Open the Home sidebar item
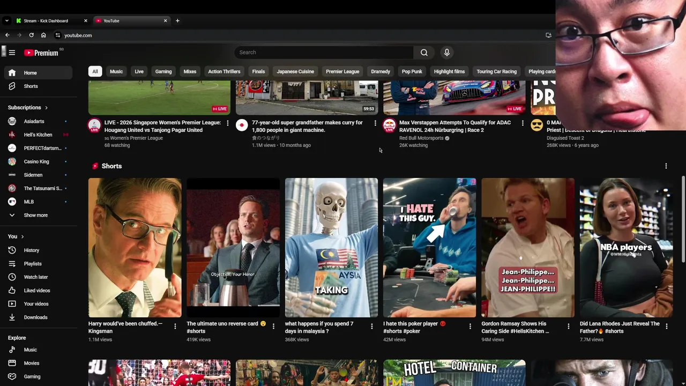Viewport: 686px width, 386px height. tap(38, 73)
